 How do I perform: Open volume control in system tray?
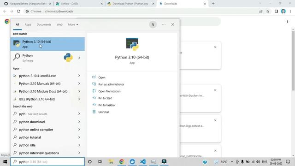click(x=258, y=162)
